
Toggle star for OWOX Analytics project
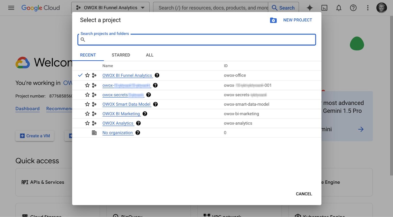click(x=87, y=123)
